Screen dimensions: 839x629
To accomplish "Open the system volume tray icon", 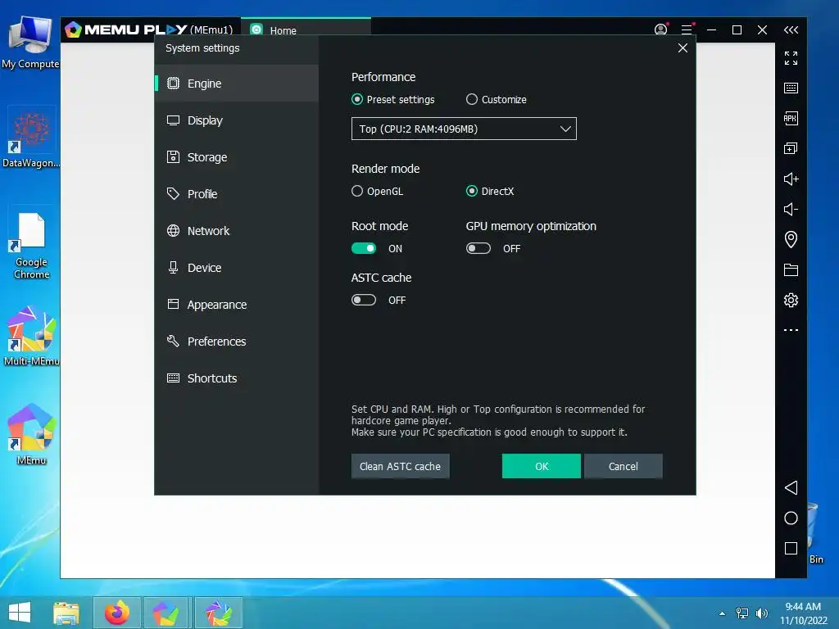I will [x=761, y=613].
